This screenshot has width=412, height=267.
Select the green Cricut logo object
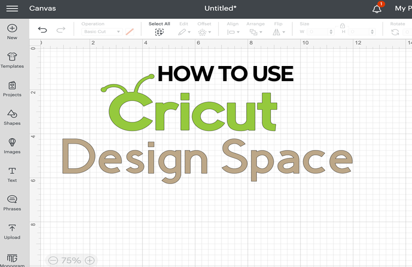coord(189,103)
